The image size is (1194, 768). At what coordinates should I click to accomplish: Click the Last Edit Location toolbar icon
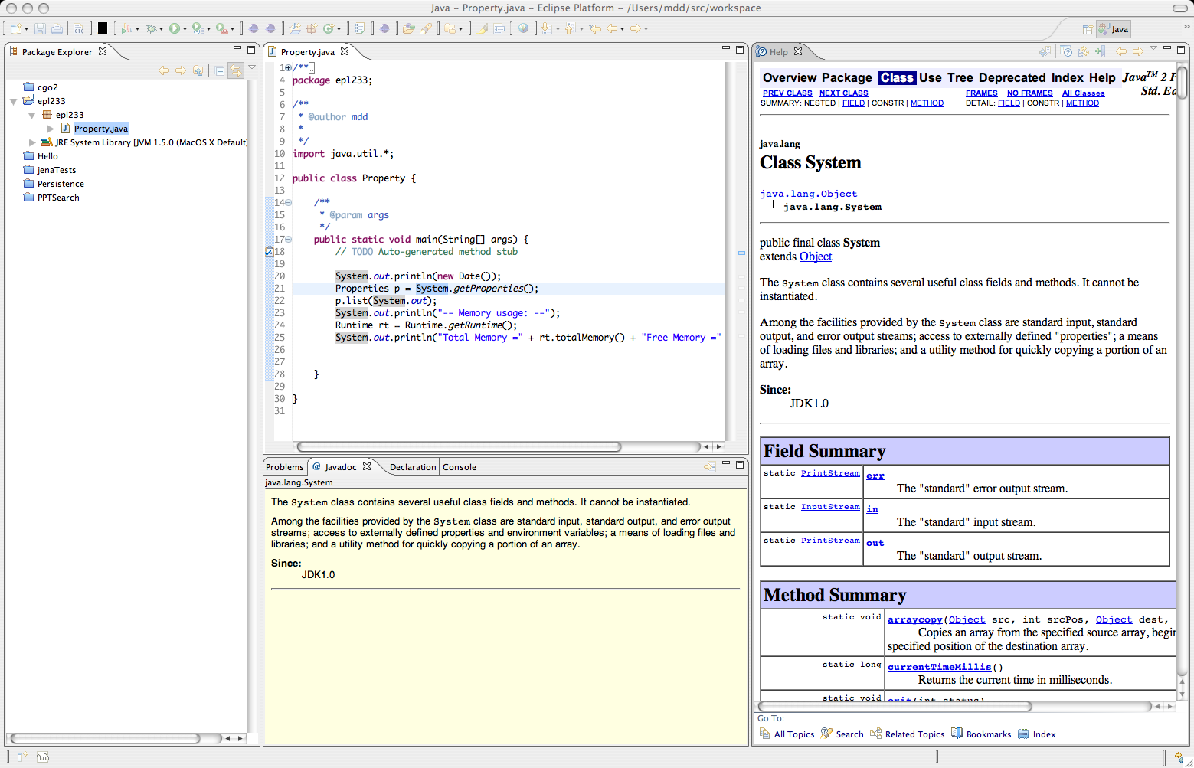click(x=595, y=28)
